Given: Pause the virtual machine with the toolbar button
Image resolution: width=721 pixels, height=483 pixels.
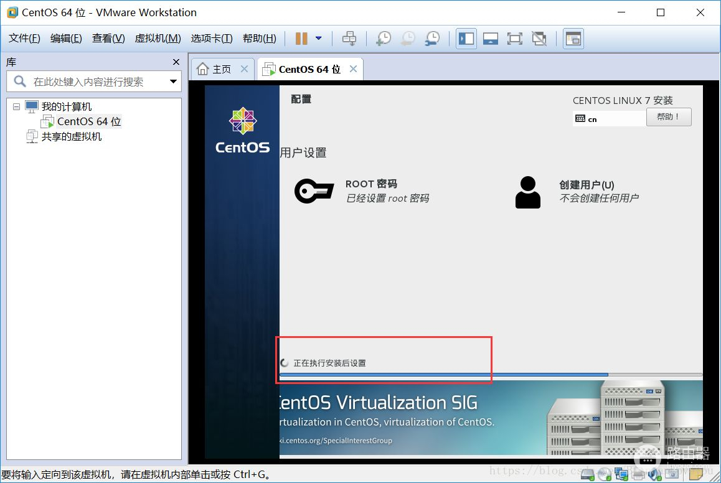Looking at the screenshot, I should [301, 39].
